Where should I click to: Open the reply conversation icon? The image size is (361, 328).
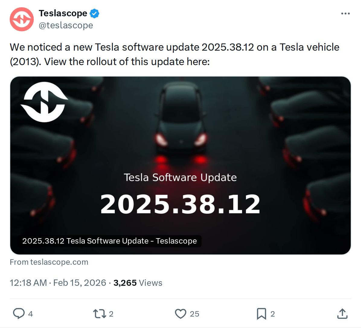(x=19, y=314)
